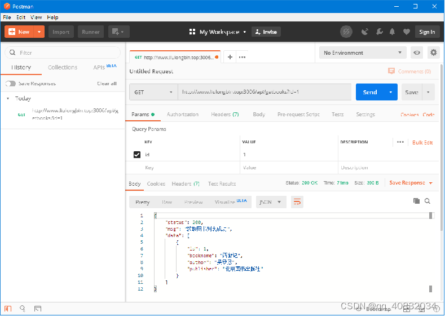Click the empty Key input cell
The image size is (445, 316).
(x=192, y=168)
